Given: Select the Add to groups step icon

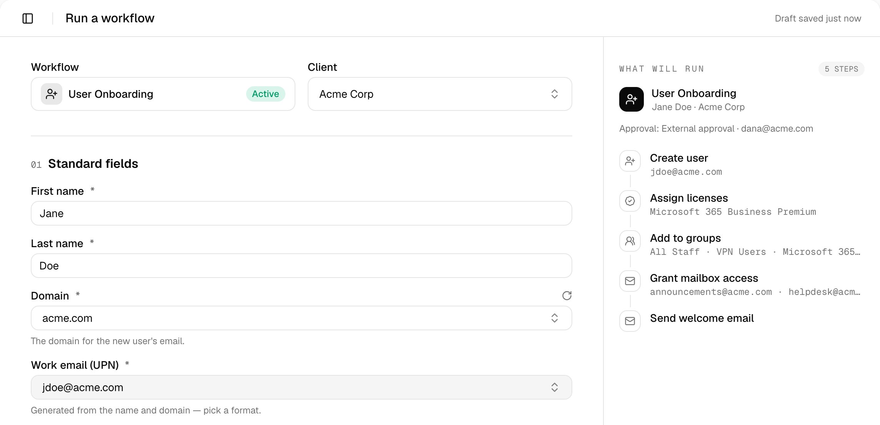Looking at the screenshot, I should click(x=630, y=241).
